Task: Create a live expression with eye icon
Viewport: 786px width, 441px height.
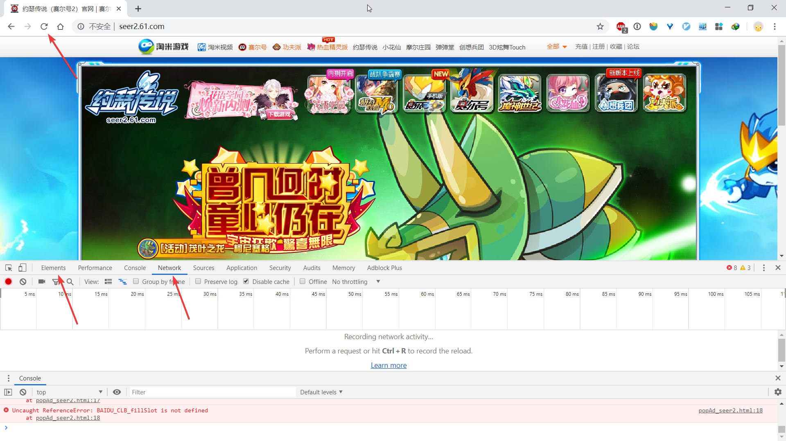Action: 117,392
